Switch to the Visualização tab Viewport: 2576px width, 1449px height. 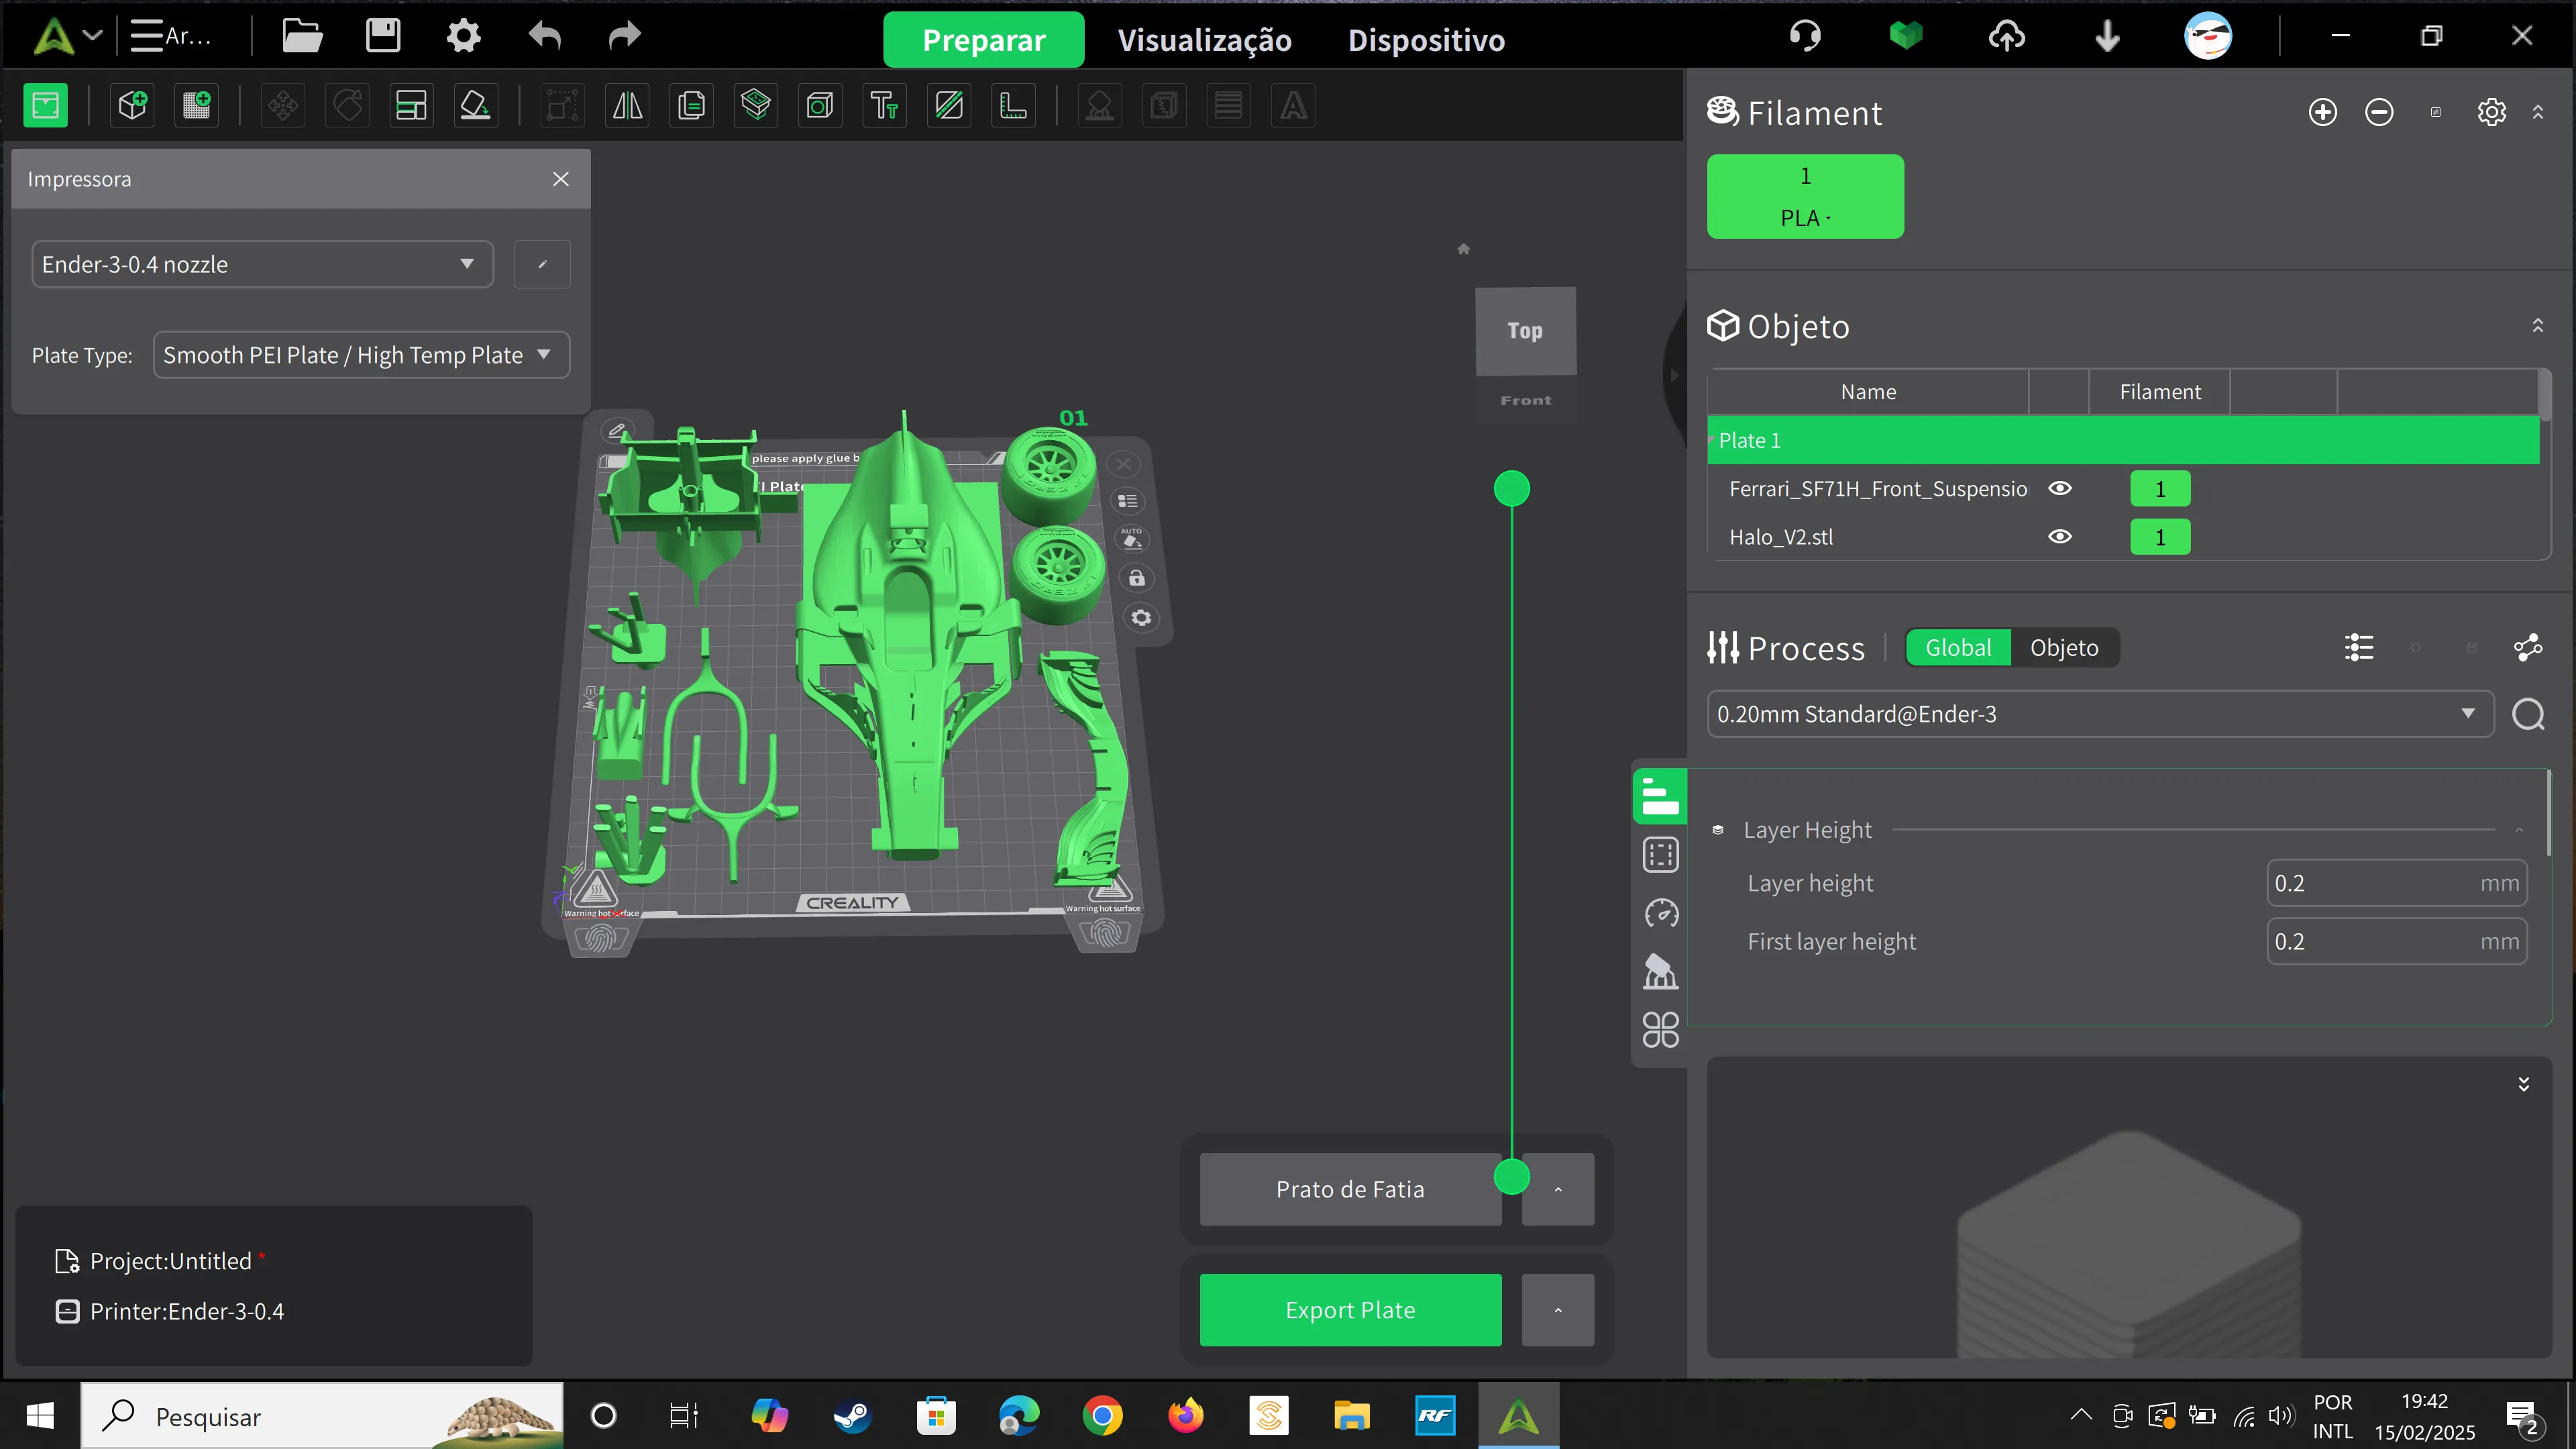tap(1204, 40)
